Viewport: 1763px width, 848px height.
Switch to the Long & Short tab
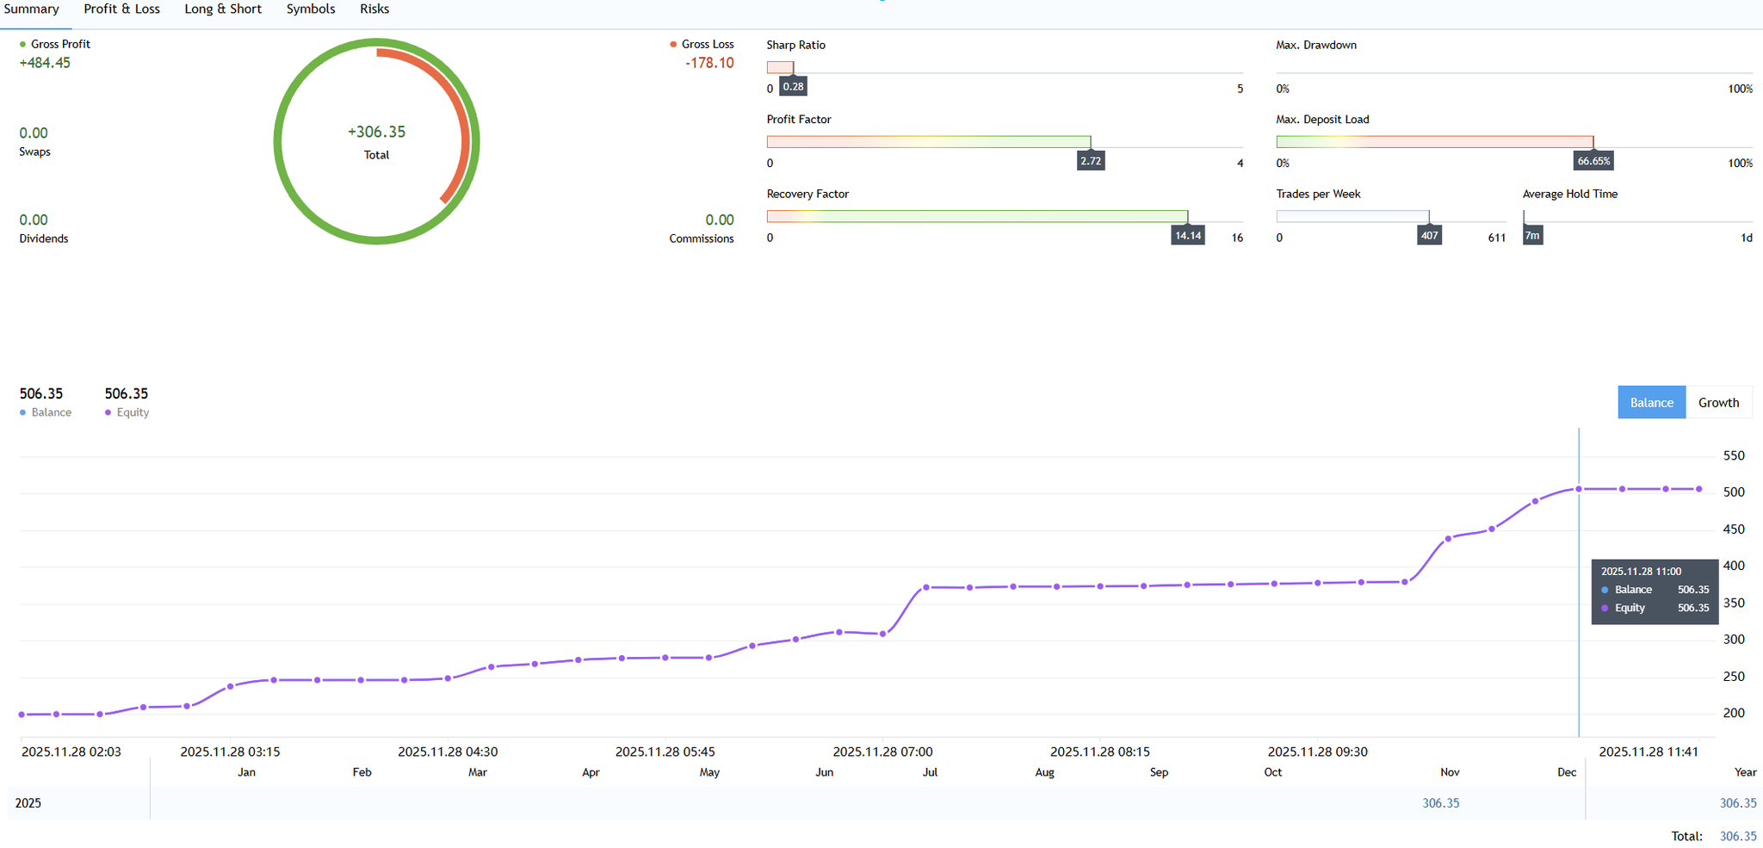[x=223, y=9]
